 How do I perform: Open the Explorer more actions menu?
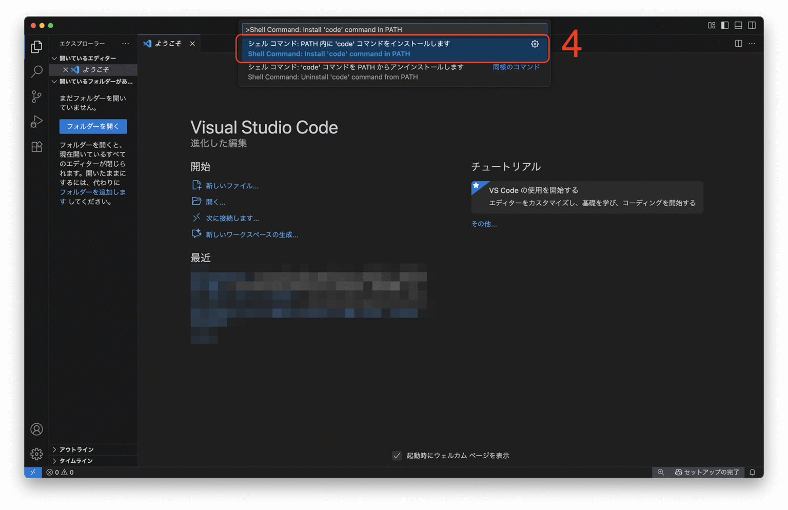(x=126, y=44)
